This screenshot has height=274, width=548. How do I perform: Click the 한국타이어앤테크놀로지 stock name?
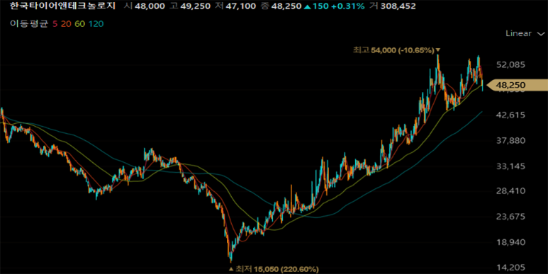[x=63, y=6]
